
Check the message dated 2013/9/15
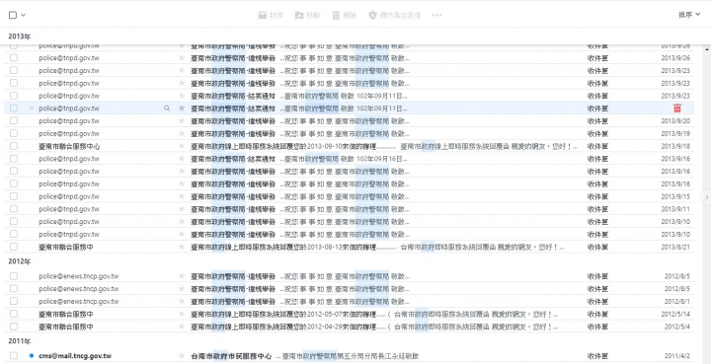tap(14, 196)
